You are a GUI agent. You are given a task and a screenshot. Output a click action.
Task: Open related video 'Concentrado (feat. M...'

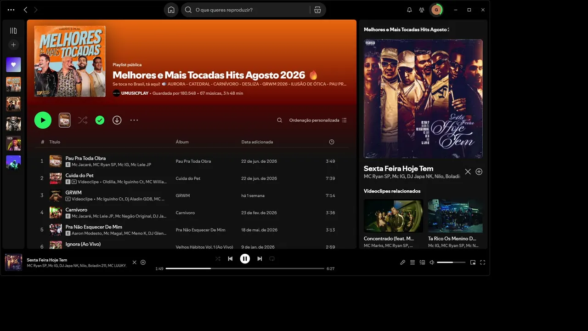pyautogui.click(x=394, y=223)
